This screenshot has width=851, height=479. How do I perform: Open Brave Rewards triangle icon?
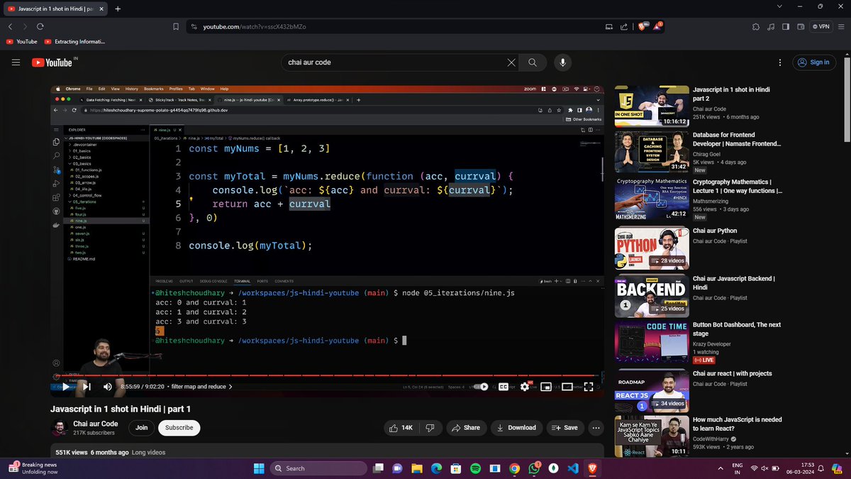click(x=657, y=26)
